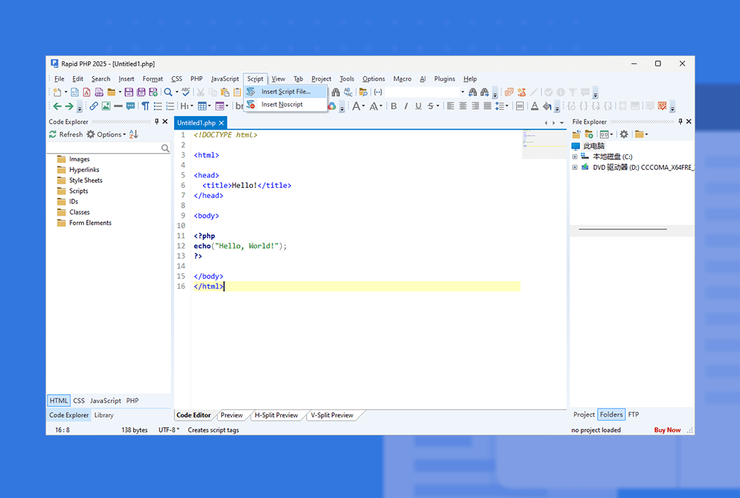The width and height of the screenshot is (740, 498).
Task: Click the background fill bucket icon
Action: tap(547, 106)
